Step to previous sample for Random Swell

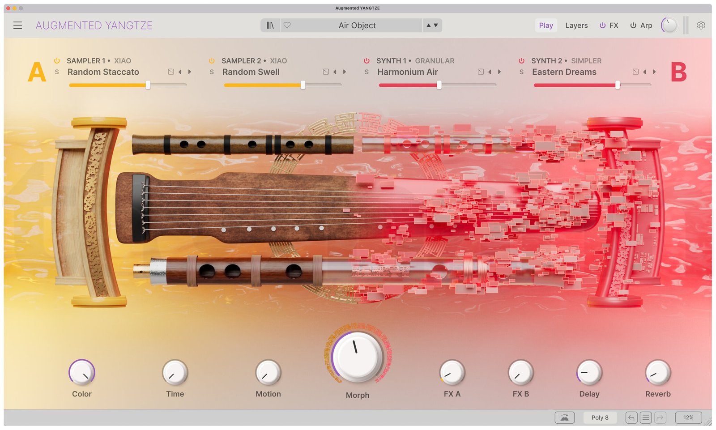tap(335, 72)
